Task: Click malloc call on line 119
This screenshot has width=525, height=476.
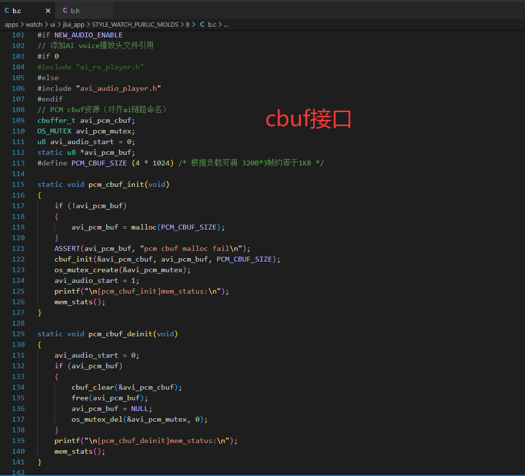Action: 144,227
